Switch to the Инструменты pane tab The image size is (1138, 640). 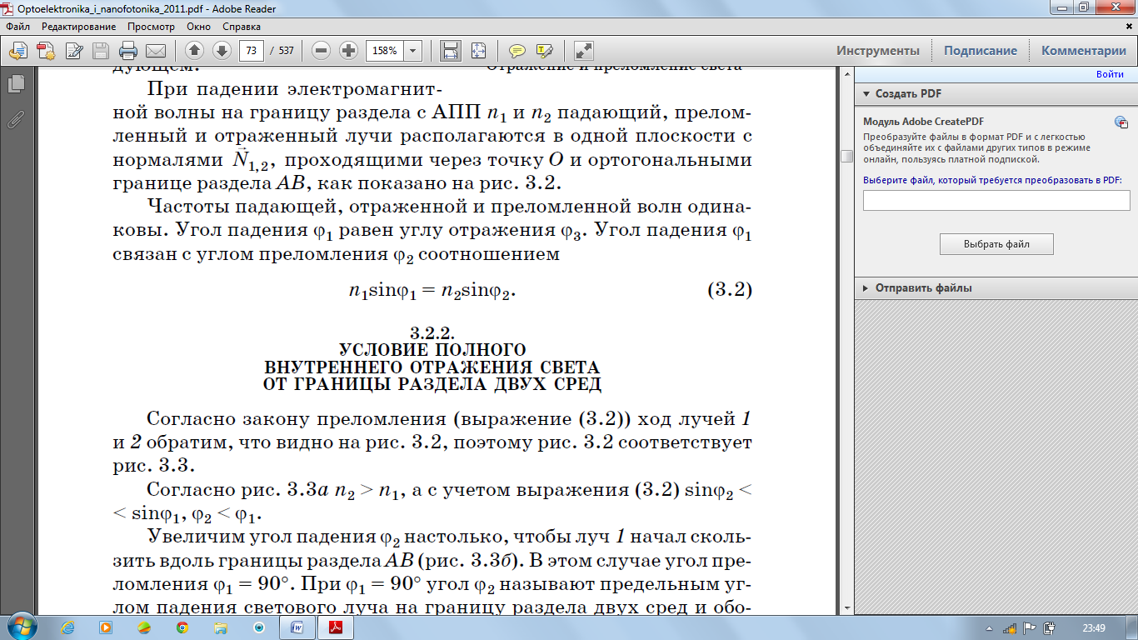878,51
